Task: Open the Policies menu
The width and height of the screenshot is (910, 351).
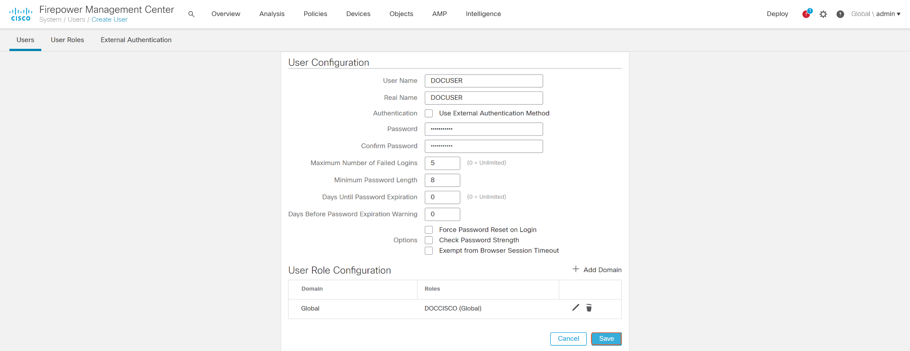Action: click(x=315, y=14)
